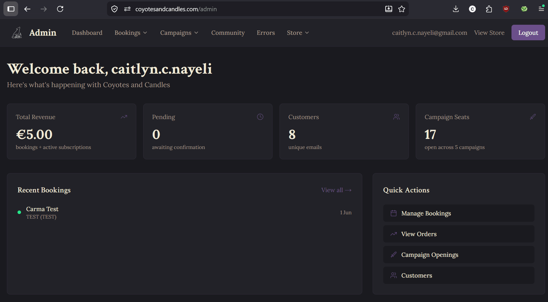Click the browser forward arrow
Viewport: 548px width, 302px height.
tap(44, 9)
